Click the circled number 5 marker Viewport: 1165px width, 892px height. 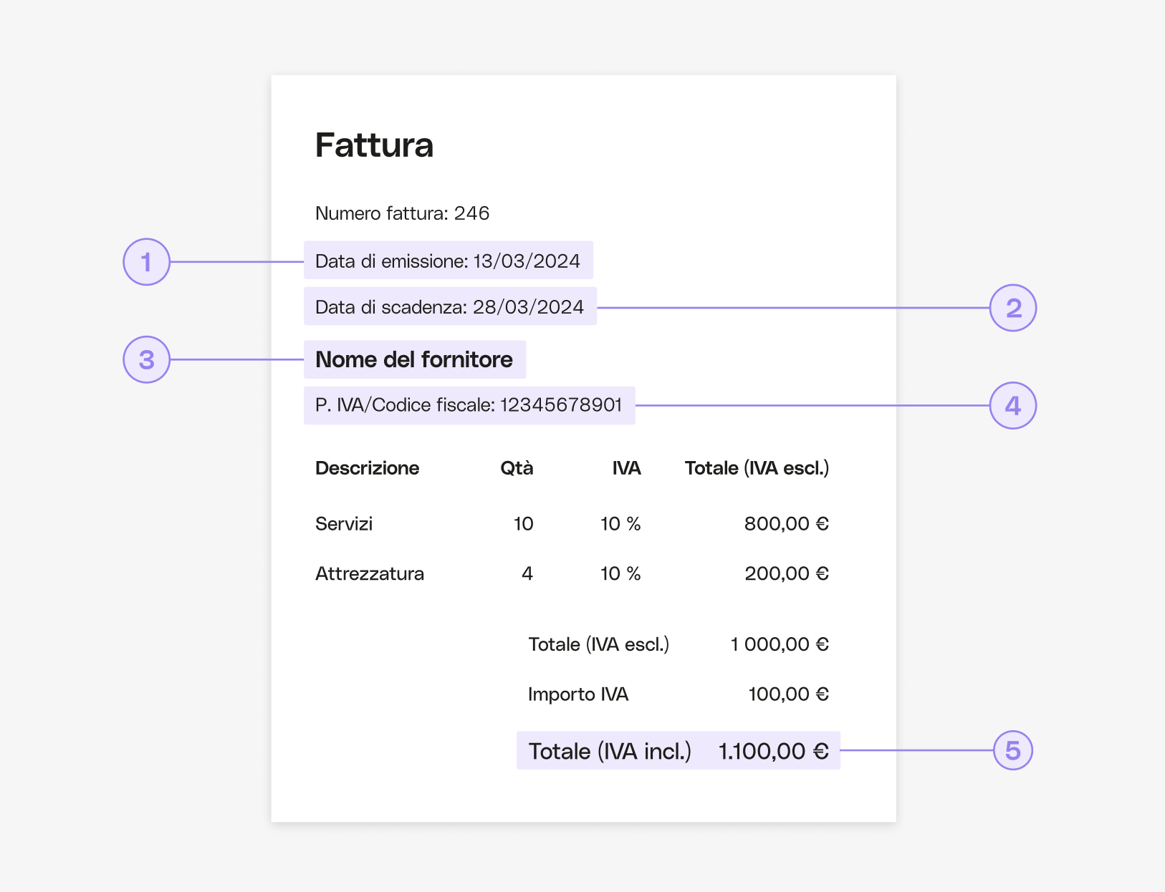pyautogui.click(x=1013, y=750)
